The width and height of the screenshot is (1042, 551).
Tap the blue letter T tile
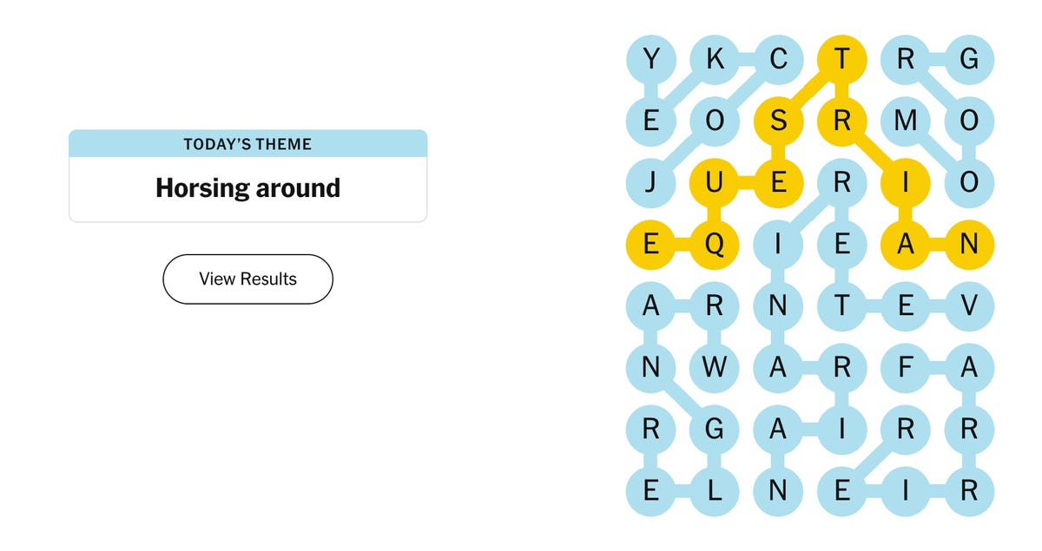coord(841,306)
